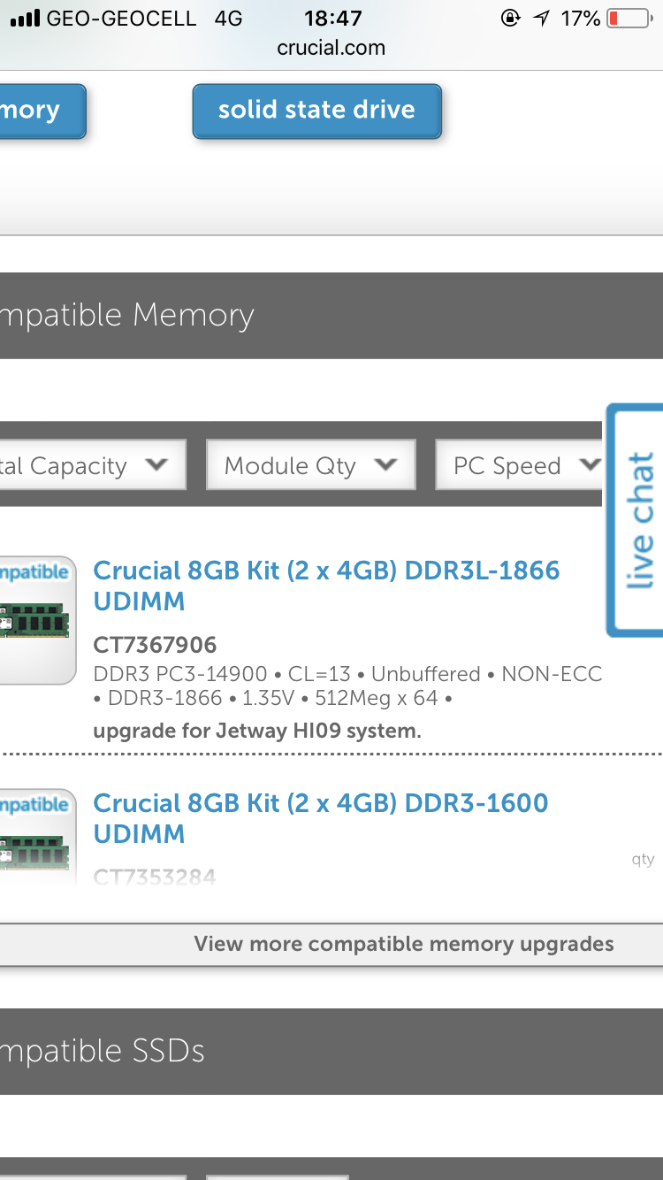The height and width of the screenshot is (1180, 663).
Task: Tap the 18:47 clock in status bar
Action: [332, 19]
